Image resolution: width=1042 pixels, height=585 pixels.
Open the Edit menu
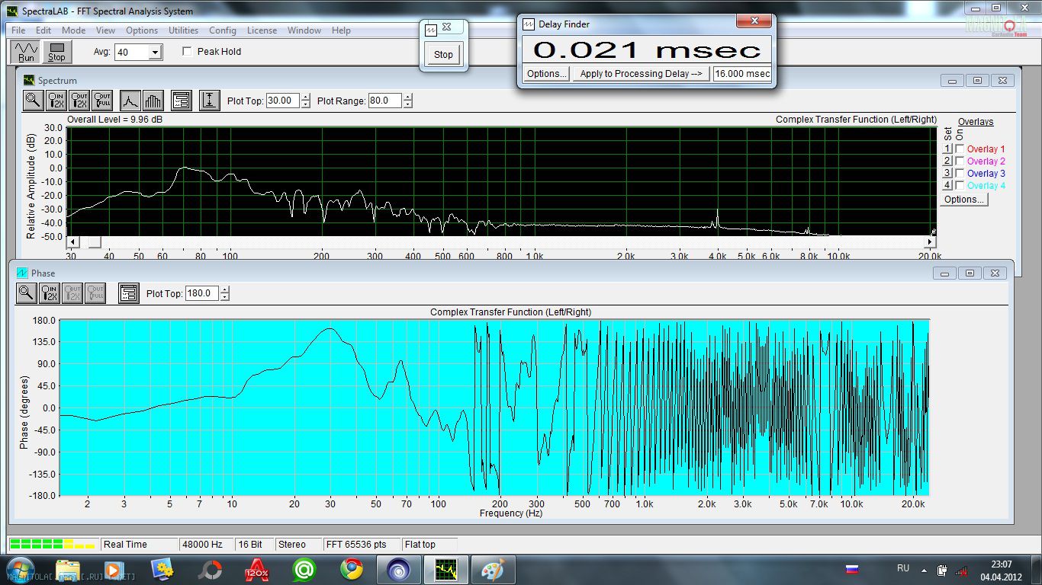pos(43,30)
